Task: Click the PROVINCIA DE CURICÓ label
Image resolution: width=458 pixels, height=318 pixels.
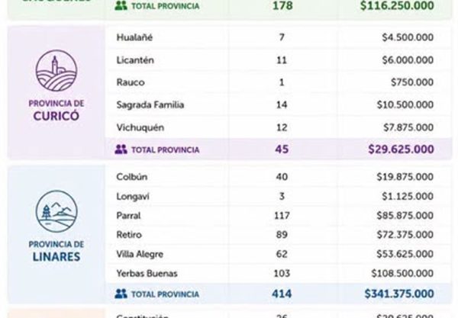Action: click(x=56, y=111)
